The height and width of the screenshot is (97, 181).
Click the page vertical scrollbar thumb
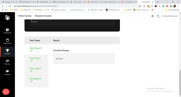pyautogui.click(x=180, y=82)
